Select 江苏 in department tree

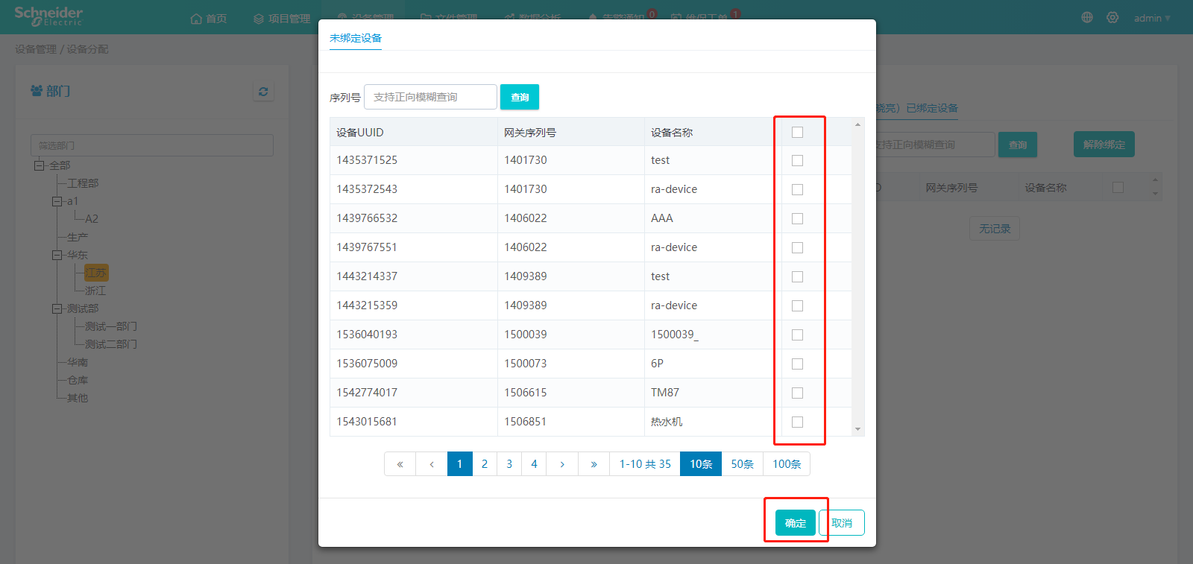click(95, 273)
